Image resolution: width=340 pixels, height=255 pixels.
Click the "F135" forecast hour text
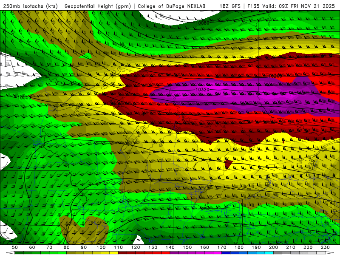tap(254, 6)
